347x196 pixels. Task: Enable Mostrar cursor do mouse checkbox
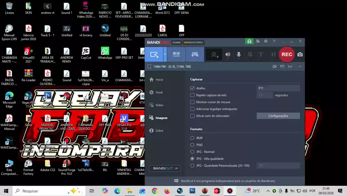[x=193, y=102]
